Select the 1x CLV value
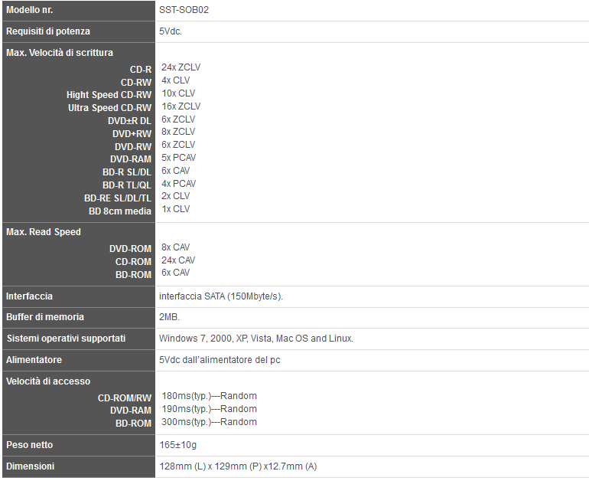The height and width of the screenshot is (481, 589). [x=176, y=209]
